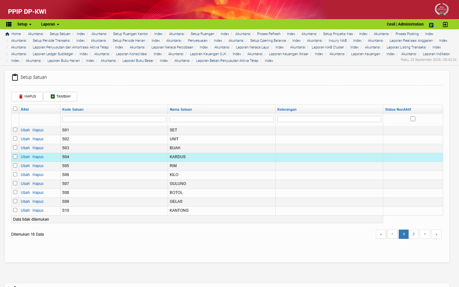Click the Cesil | Administration user label
The height and width of the screenshot is (287, 459).
pos(405,24)
